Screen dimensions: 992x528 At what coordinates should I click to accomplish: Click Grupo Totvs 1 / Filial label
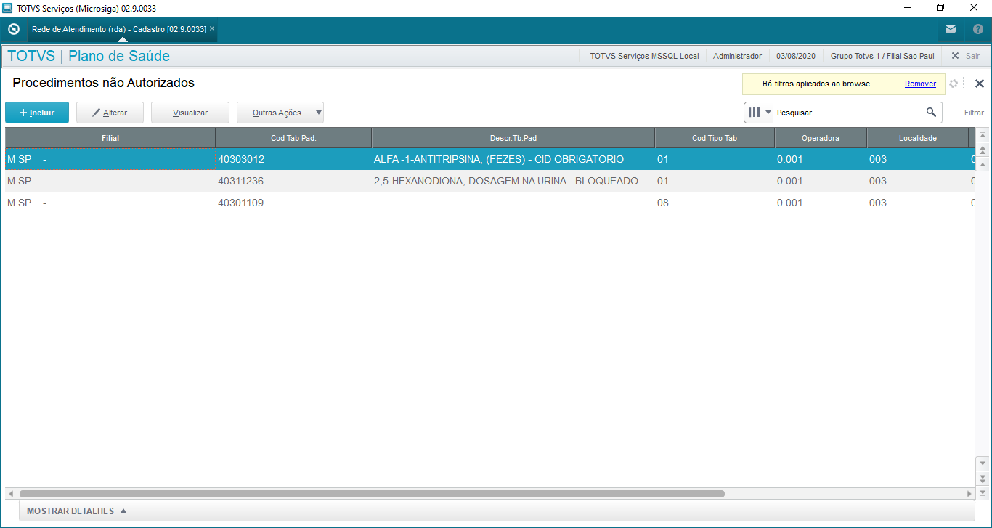tap(882, 56)
